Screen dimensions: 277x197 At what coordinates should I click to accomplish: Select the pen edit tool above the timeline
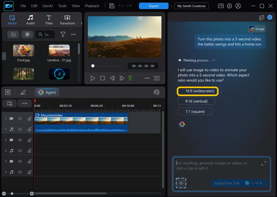(23, 92)
